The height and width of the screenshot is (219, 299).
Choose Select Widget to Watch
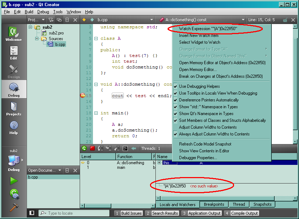coord(221,42)
